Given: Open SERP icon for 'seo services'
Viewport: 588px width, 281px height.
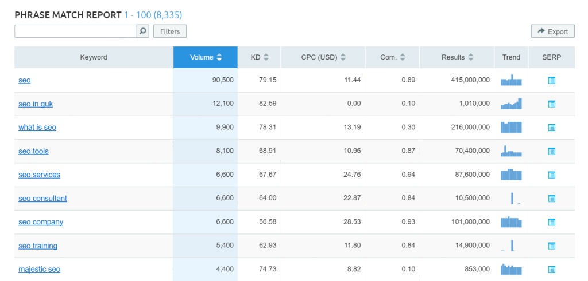Looking at the screenshot, I should (x=551, y=175).
